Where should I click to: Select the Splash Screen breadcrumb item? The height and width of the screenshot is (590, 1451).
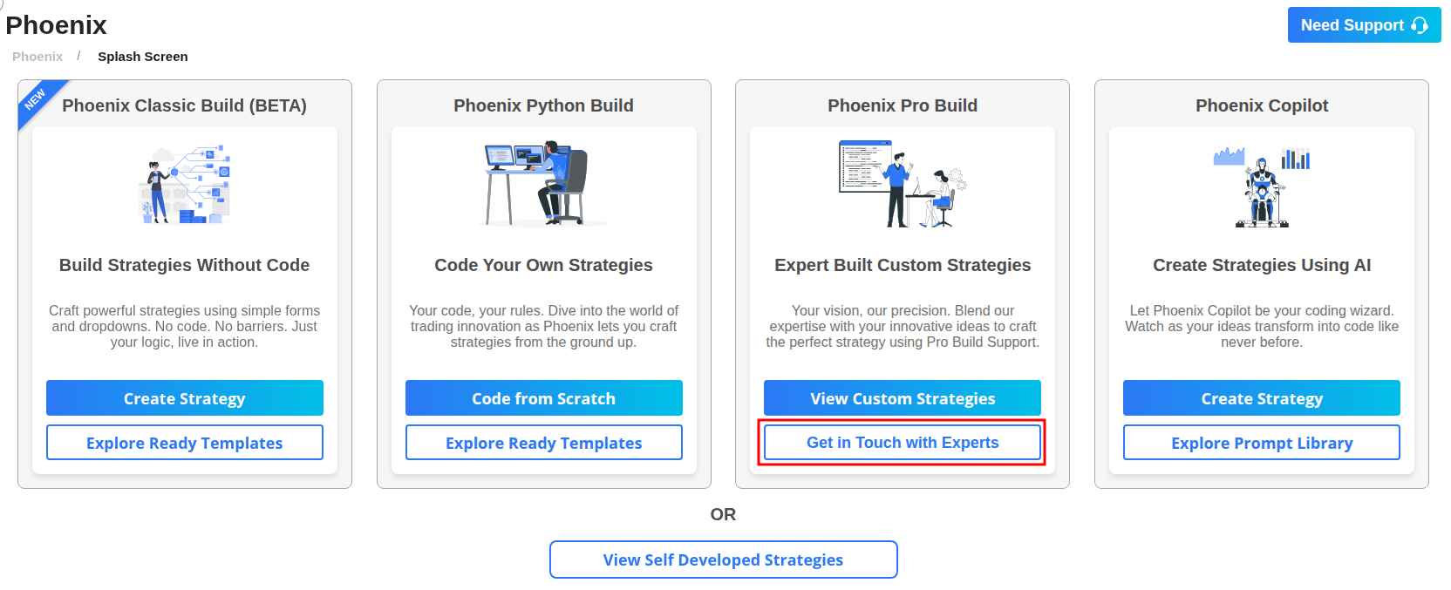(x=142, y=57)
